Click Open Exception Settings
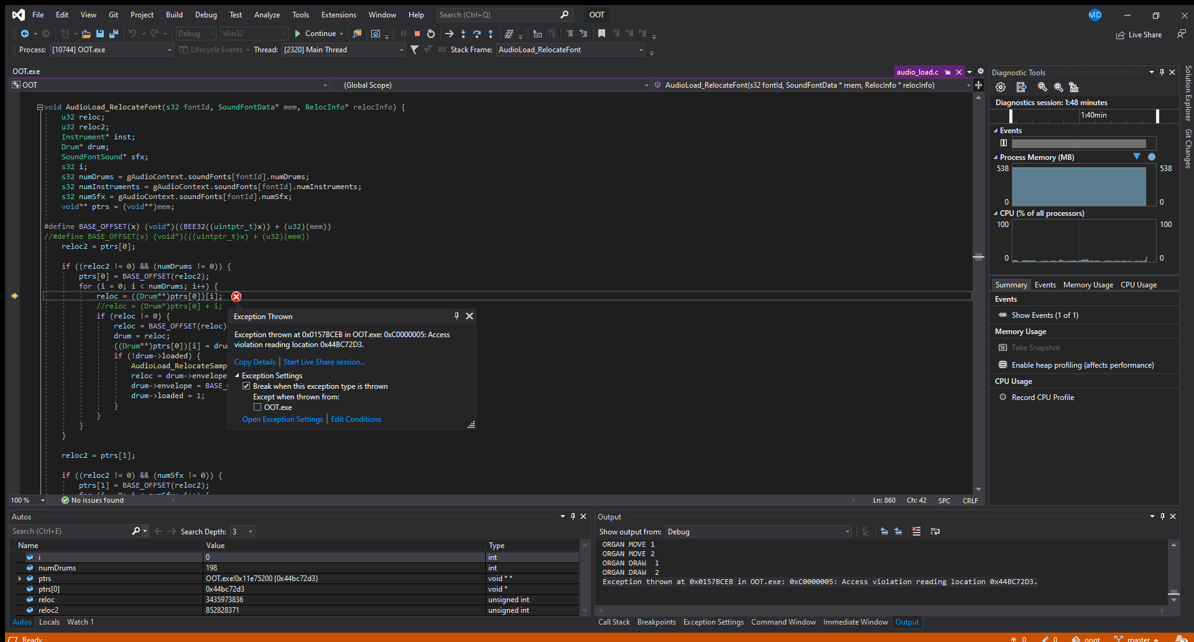Viewport: 1194px width, 642px height. click(x=282, y=419)
